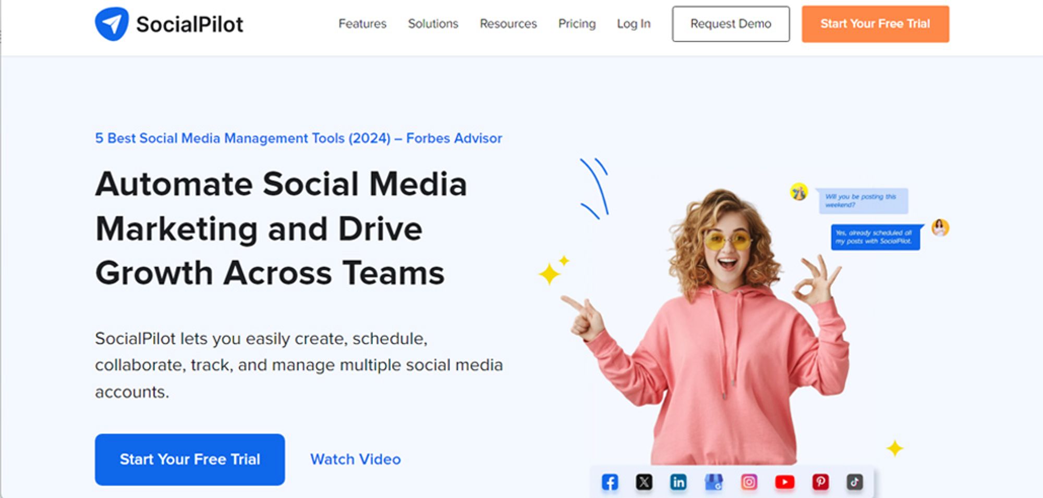Click the TikTok icon

click(x=855, y=482)
